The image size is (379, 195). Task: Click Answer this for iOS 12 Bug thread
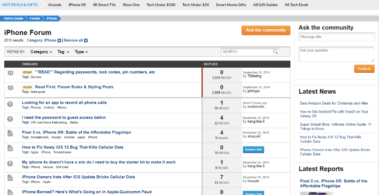coord(253,150)
